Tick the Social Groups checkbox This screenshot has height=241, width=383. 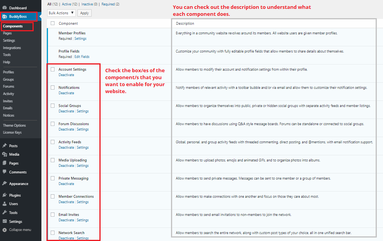[53, 105]
